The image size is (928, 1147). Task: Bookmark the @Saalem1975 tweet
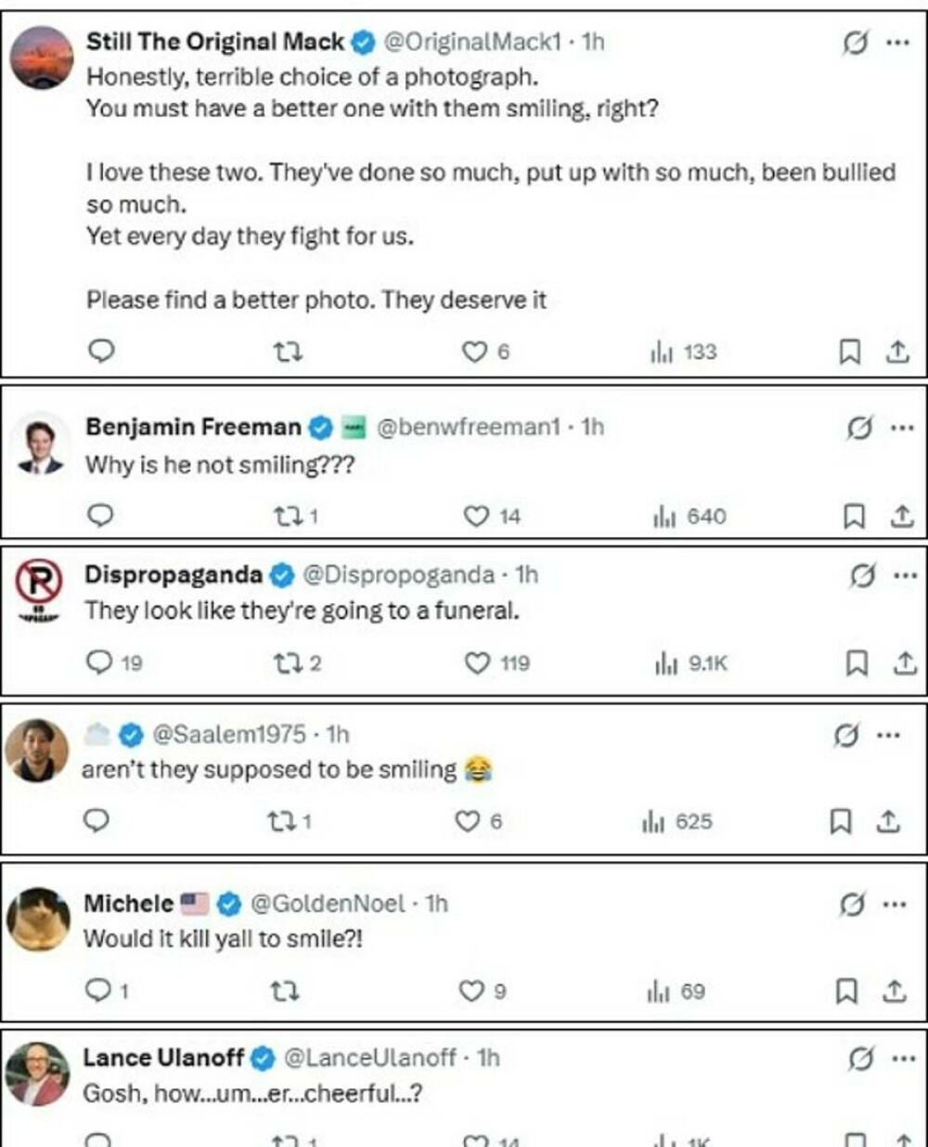click(841, 821)
